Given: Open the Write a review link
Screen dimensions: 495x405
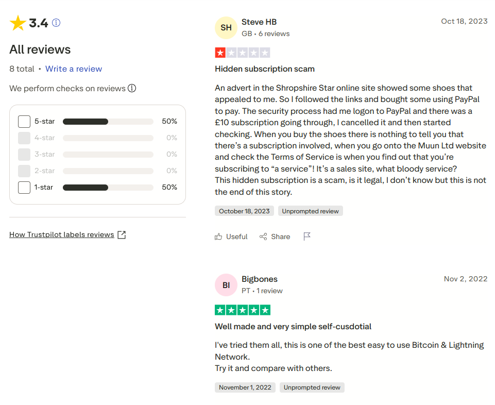Looking at the screenshot, I should coord(74,69).
